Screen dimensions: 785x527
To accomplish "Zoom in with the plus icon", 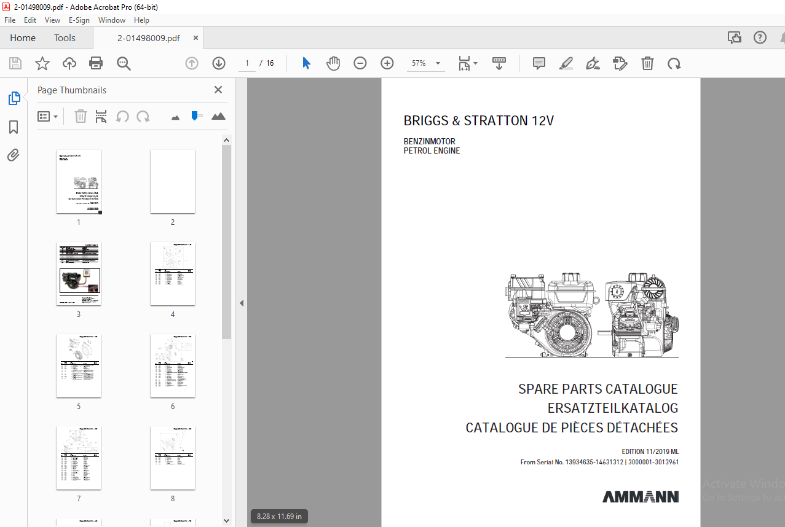I will [x=387, y=63].
